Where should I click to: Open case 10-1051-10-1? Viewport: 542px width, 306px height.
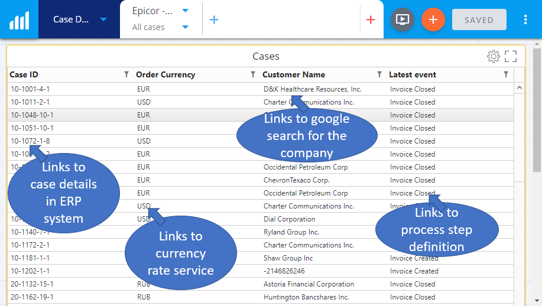click(32, 128)
